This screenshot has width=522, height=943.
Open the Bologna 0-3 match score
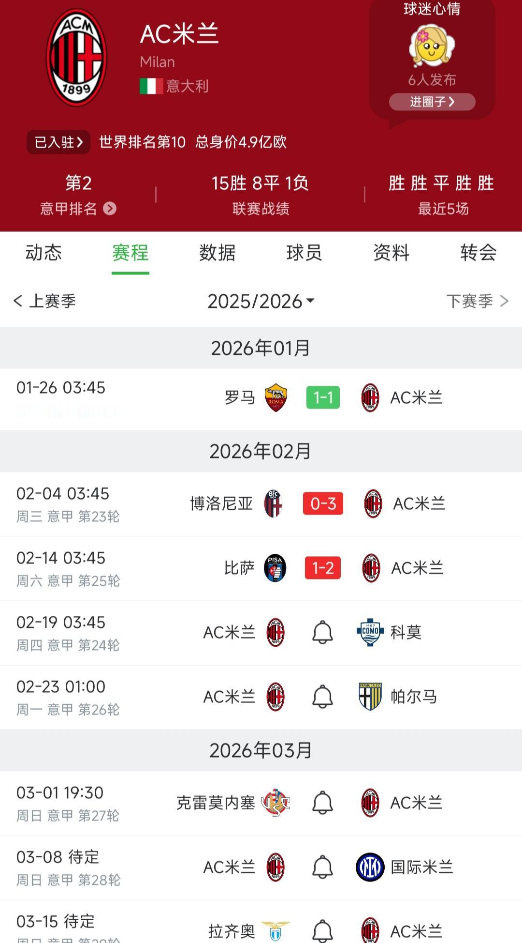point(323,503)
